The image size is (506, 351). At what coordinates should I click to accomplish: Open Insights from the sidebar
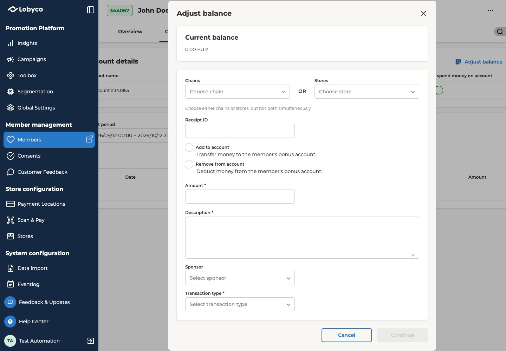27,43
